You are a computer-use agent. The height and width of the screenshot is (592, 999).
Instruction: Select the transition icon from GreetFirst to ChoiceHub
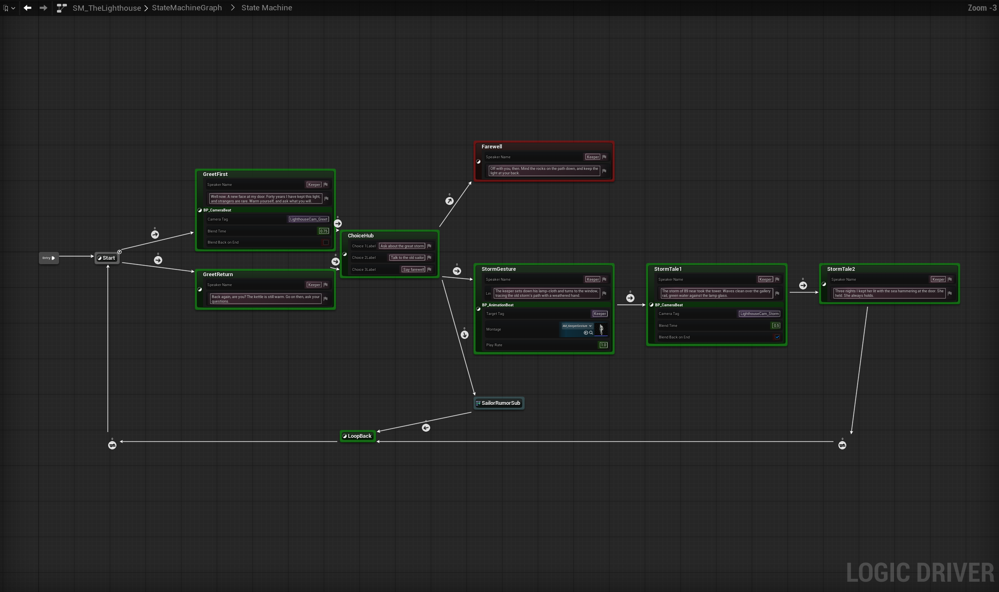click(x=338, y=223)
